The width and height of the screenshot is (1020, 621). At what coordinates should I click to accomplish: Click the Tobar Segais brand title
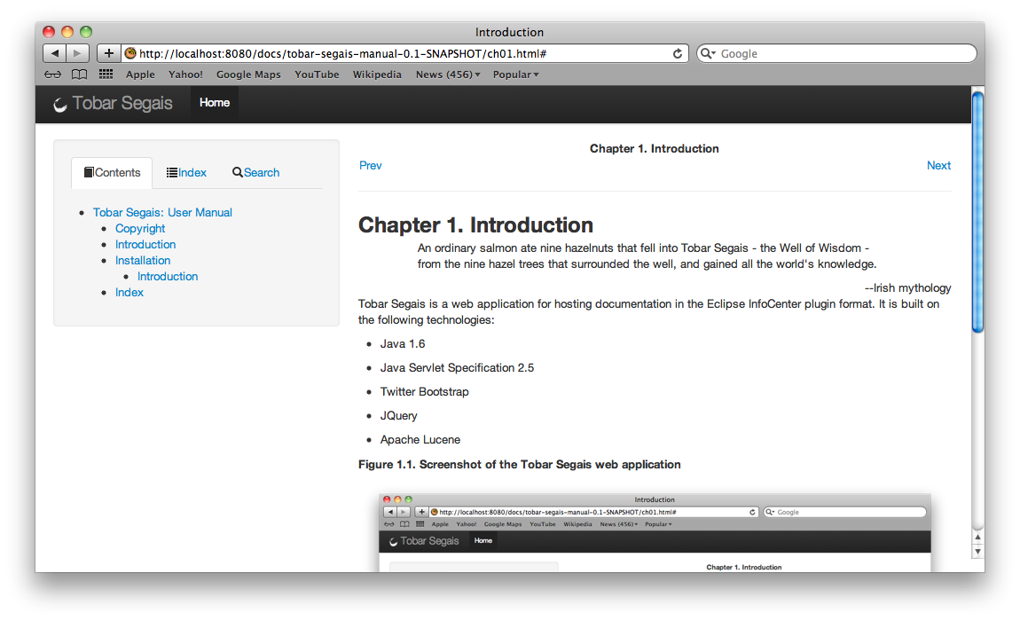[122, 103]
